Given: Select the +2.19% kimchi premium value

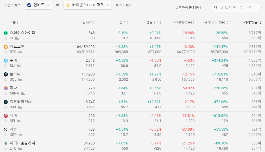Looking at the screenshot, I should coord(122,33).
